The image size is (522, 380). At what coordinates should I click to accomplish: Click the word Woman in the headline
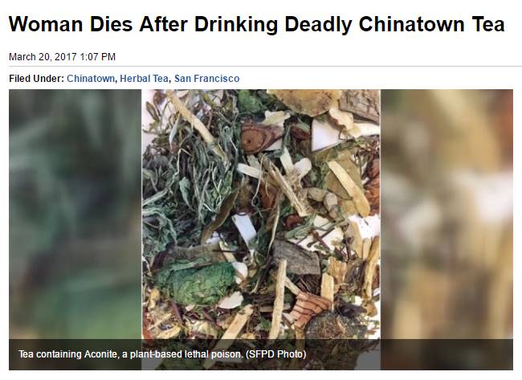[x=46, y=24]
